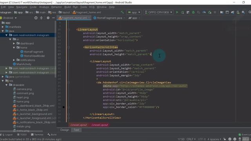This screenshot has height=141, width=251.
Task: Click the 17:50 cursor position indicator
Action: (181, 139)
